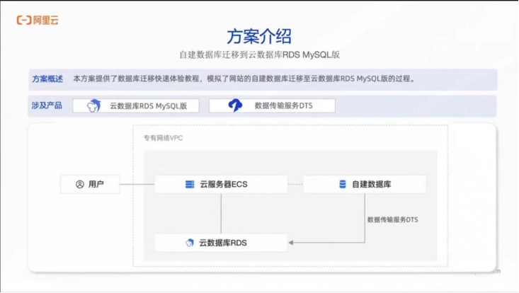Click the user person icon
519x293 pixels.
pos(80,184)
